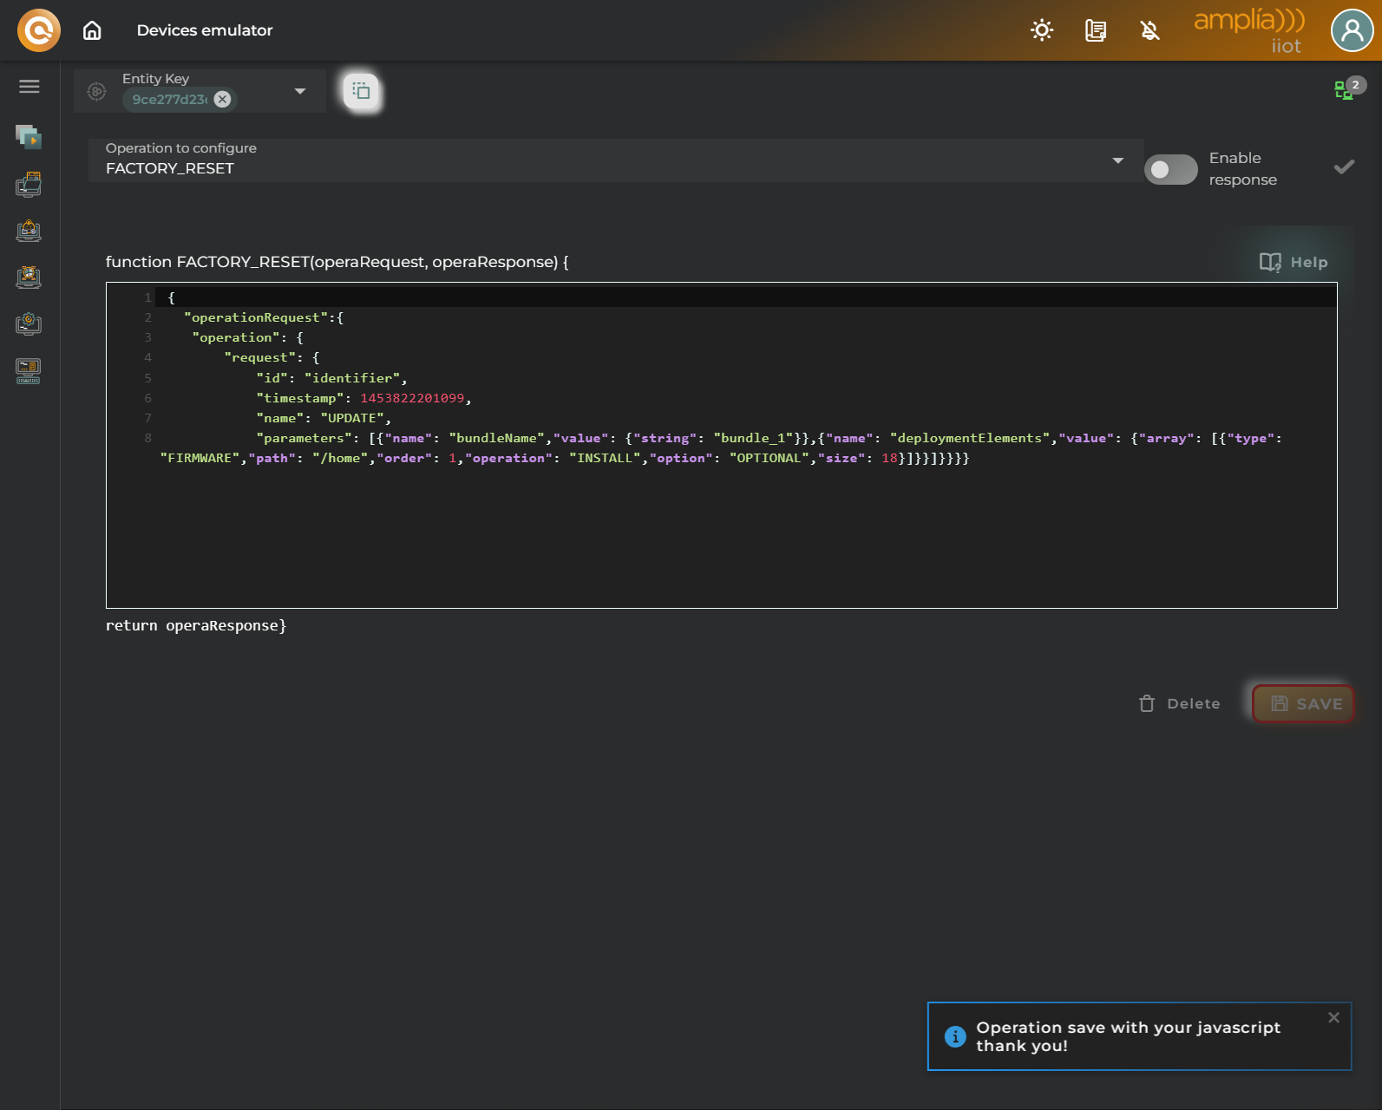Open the Help button

(1294, 262)
